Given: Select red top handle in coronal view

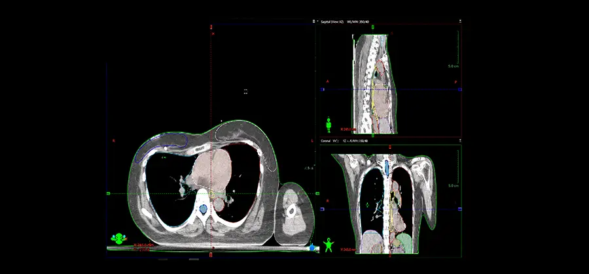Looking at the screenshot, I should pyautogui.click(x=390, y=146).
